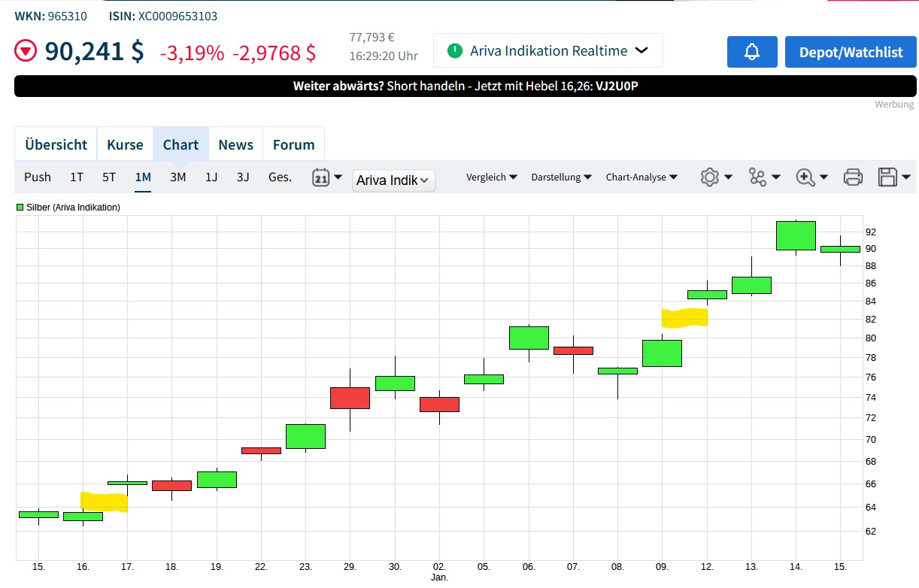Select the 1T time range
This screenshot has height=588, width=919.
coord(77,177)
